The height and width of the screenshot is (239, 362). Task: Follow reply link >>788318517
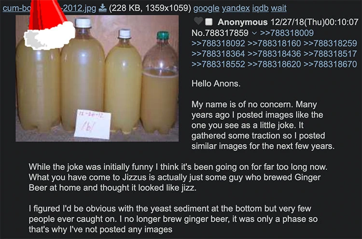330,54
